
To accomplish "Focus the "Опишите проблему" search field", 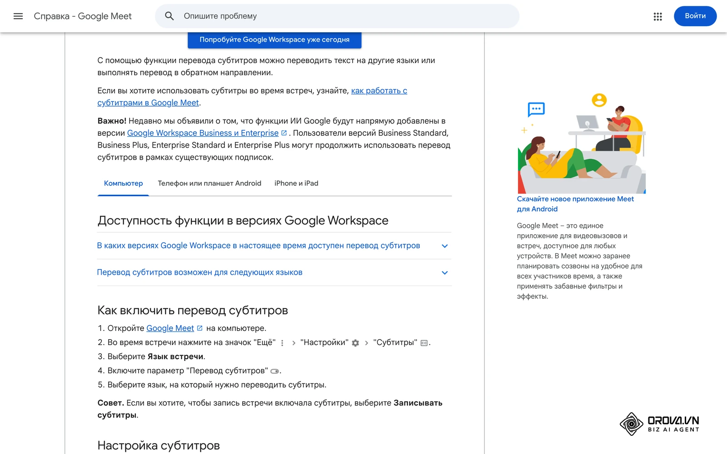I will click(x=337, y=16).
